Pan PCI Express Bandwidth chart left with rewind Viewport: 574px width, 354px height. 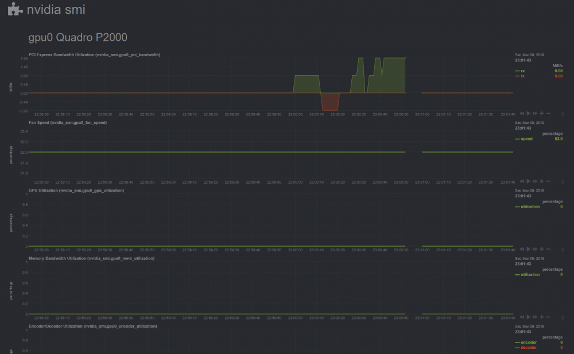(522, 114)
